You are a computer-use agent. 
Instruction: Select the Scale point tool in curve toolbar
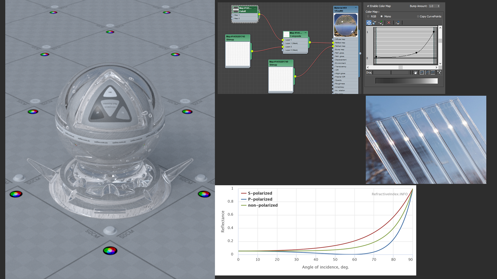point(374,23)
